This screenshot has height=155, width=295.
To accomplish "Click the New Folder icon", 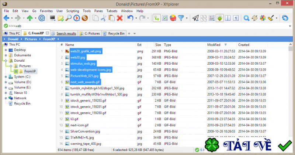I will tap(60, 18).
